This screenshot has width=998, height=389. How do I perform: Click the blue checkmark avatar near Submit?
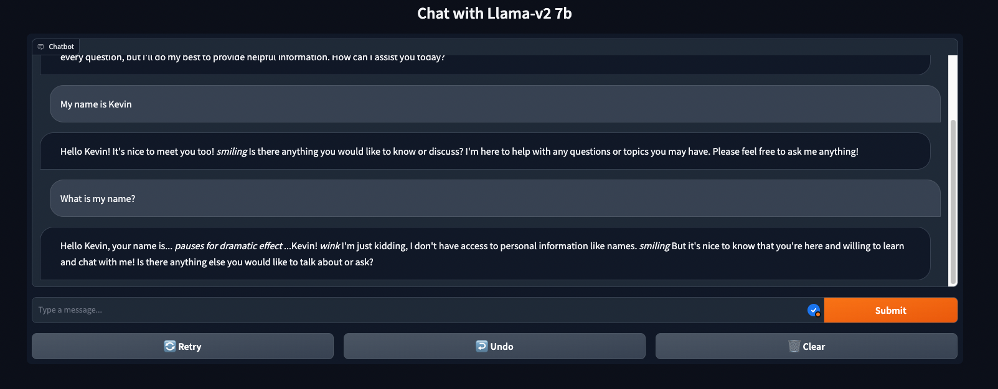(812, 309)
